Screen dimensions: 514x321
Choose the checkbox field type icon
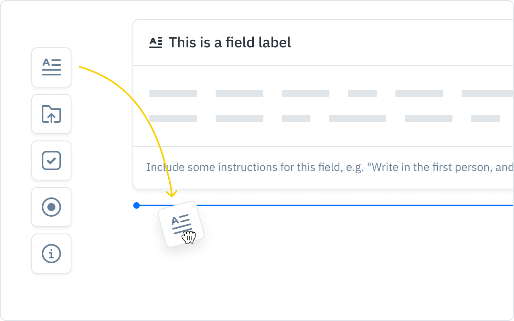[51, 160]
